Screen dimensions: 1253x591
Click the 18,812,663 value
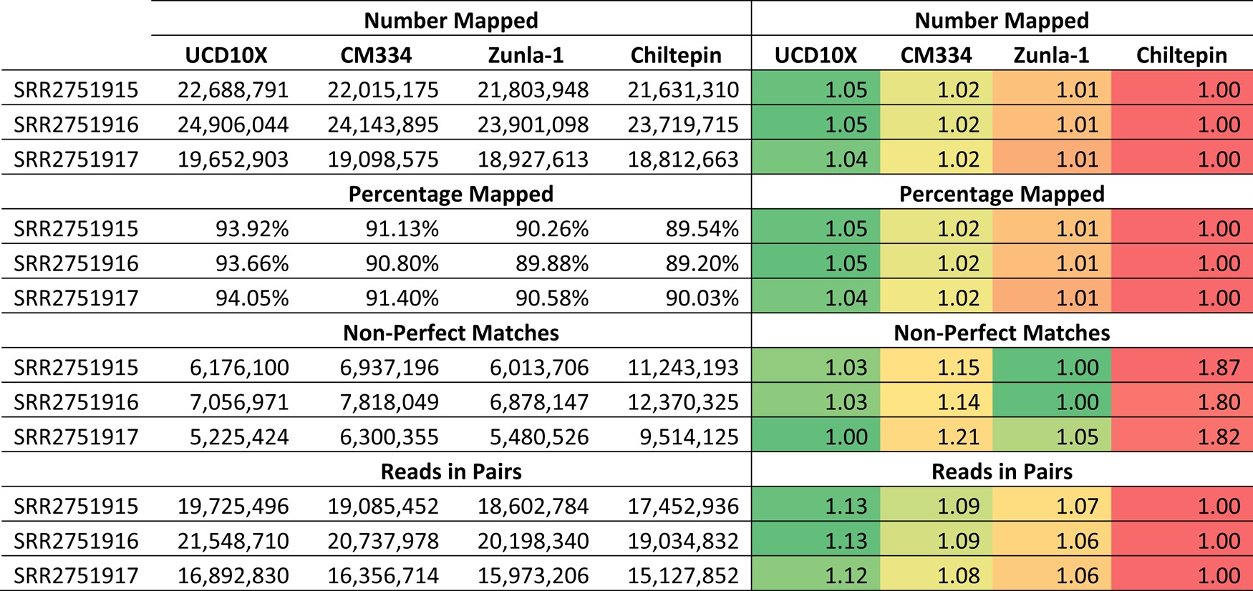coord(683,159)
